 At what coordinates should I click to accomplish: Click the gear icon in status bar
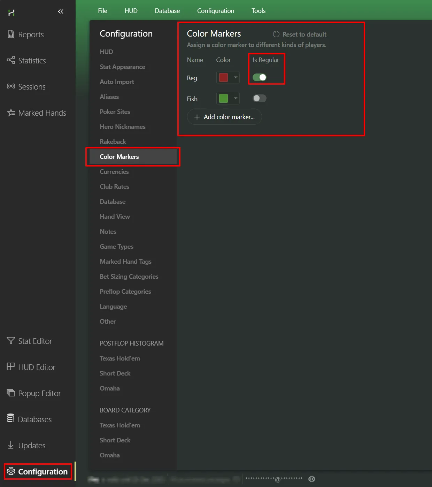(x=311, y=479)
